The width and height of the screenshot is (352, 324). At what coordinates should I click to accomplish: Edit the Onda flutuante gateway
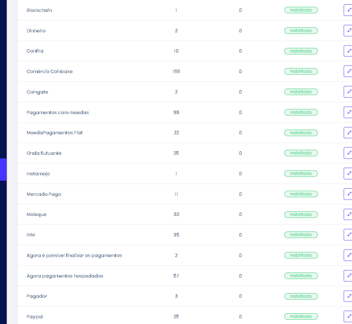[348, 153]
